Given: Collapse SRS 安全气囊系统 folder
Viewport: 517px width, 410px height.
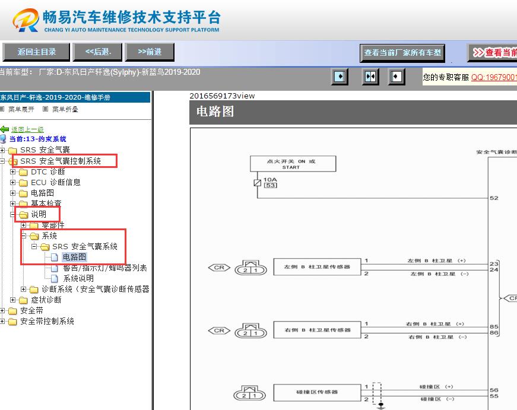Looking at the screenshot, I should coord(34,246).
